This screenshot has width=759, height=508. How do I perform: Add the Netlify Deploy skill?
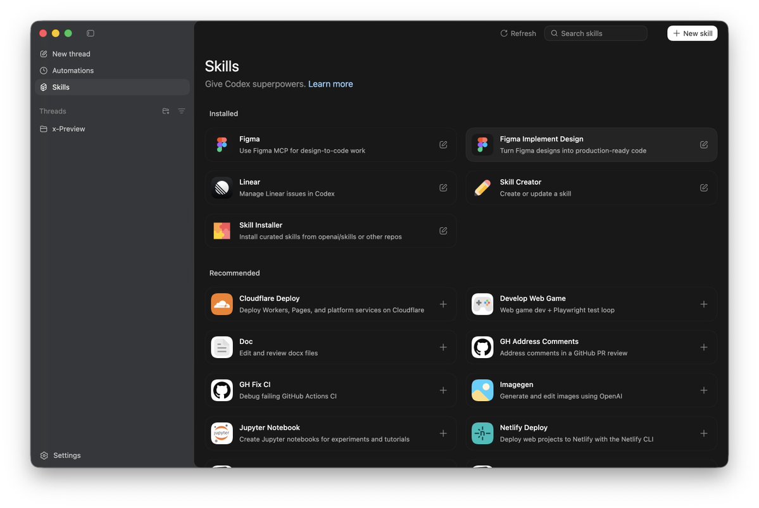[704, 433]
